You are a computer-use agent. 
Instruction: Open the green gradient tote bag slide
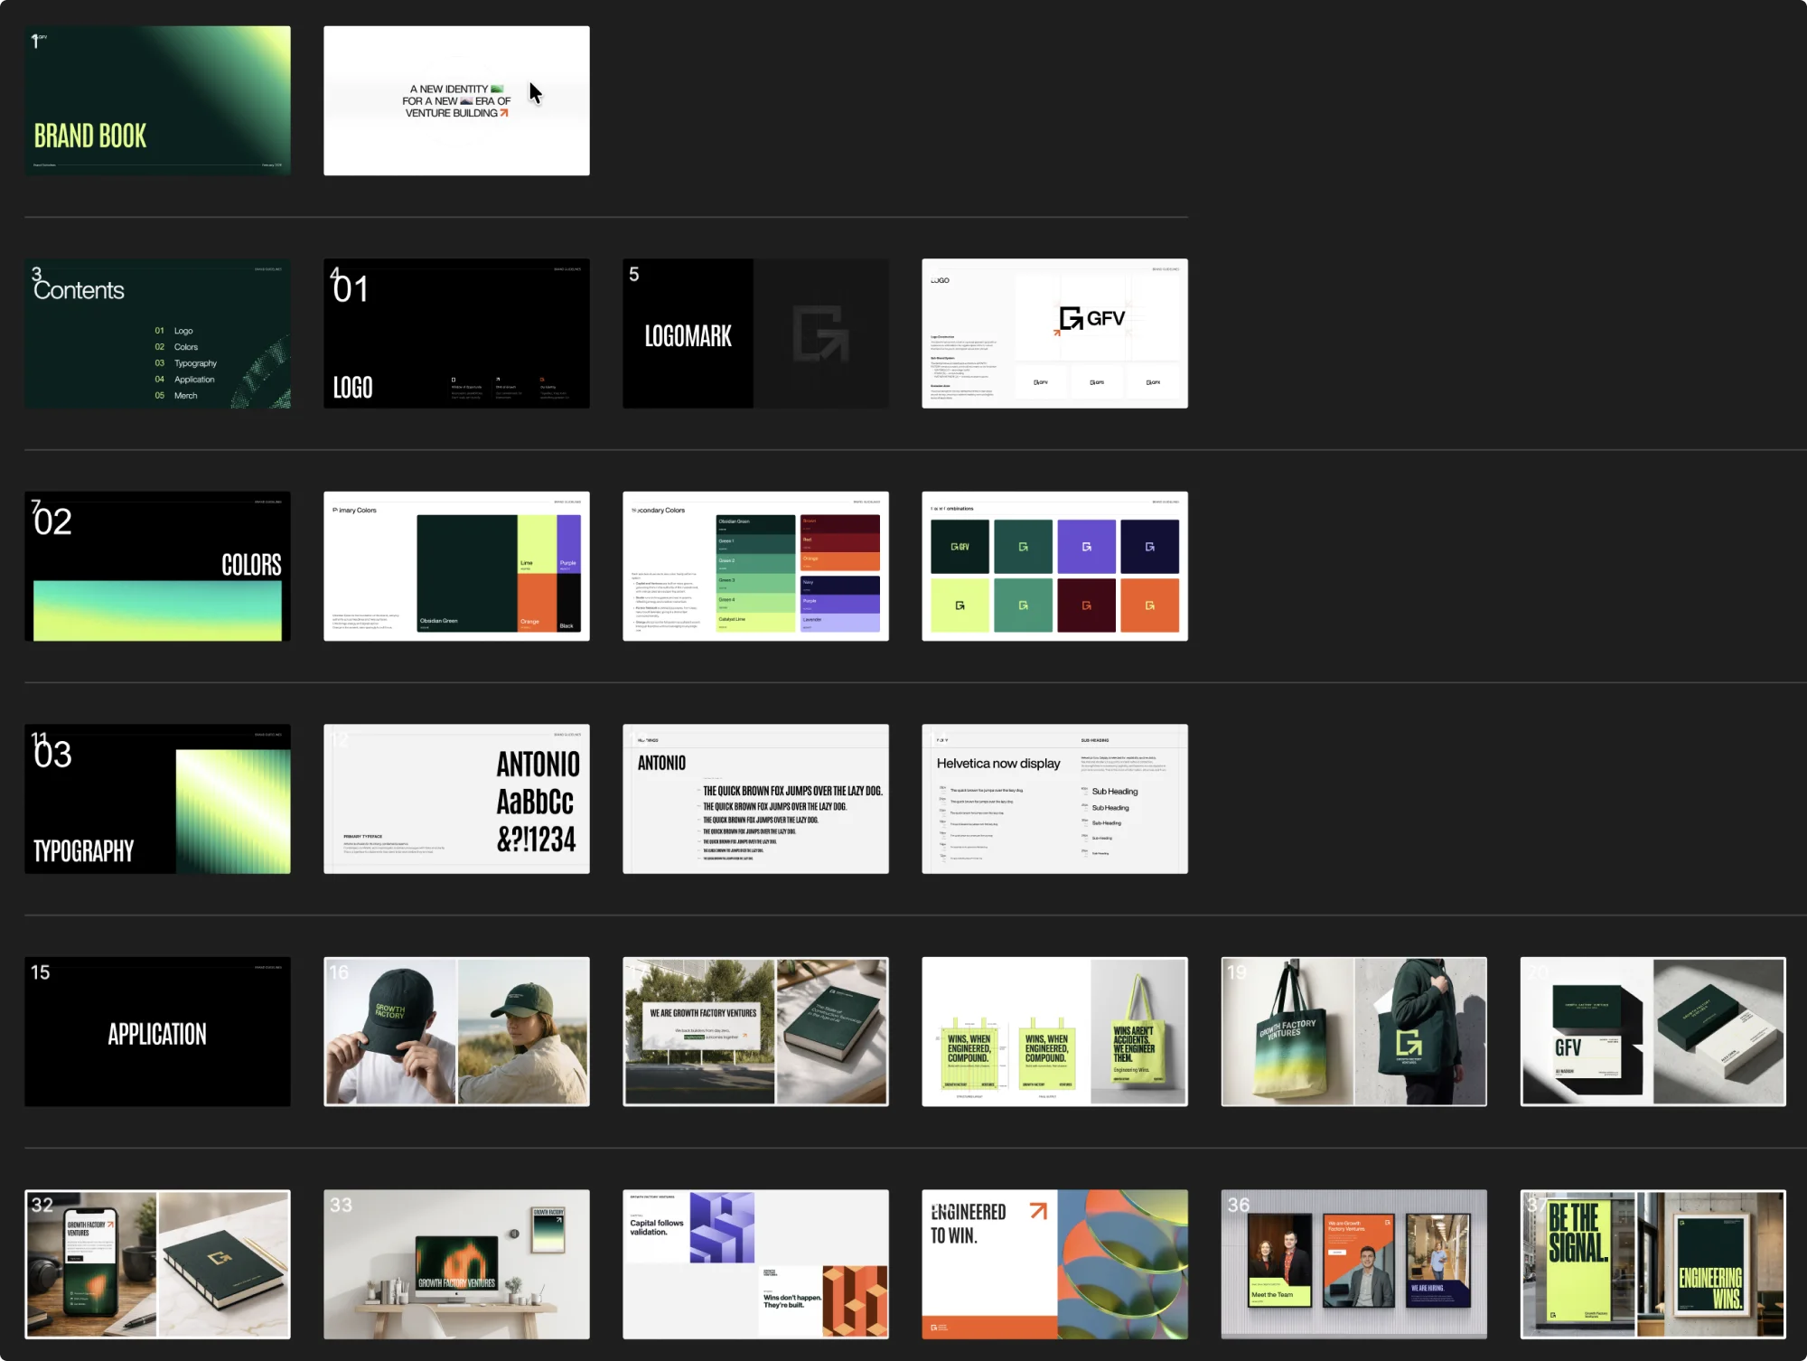1353,1032
